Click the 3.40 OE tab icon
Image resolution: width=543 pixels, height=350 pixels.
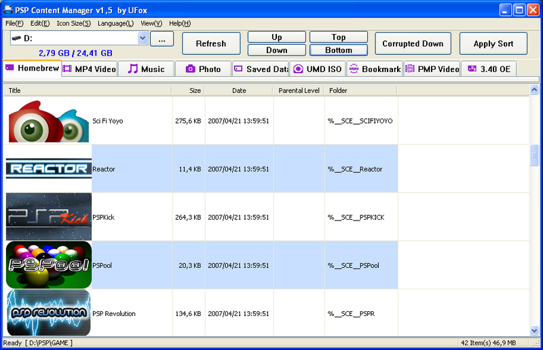click(472, 69)
